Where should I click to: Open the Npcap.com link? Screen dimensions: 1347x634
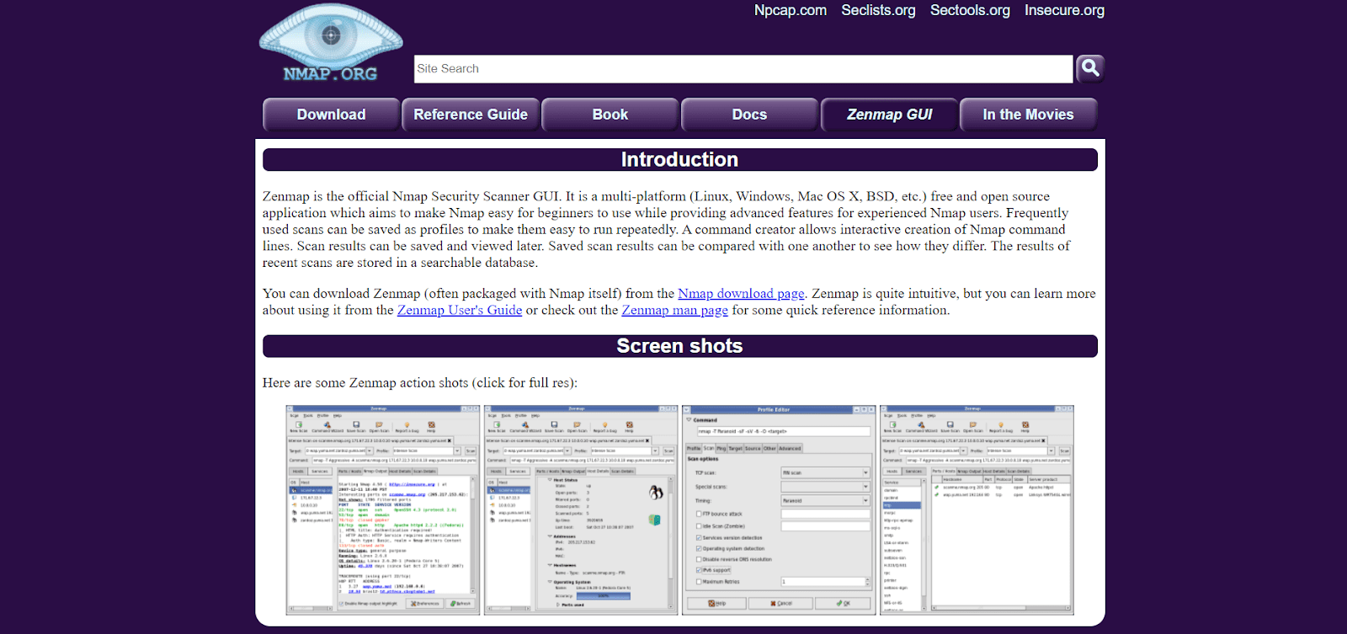(790, 10)
